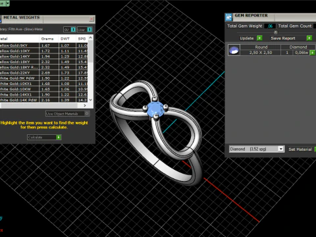
Task: Select the blue gemstone on the ring
Action: (155, 109)
